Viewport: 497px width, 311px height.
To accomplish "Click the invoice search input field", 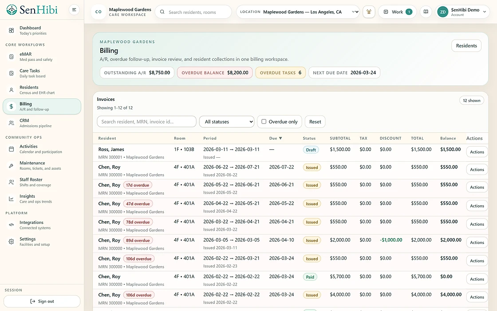I will [146, 122].
